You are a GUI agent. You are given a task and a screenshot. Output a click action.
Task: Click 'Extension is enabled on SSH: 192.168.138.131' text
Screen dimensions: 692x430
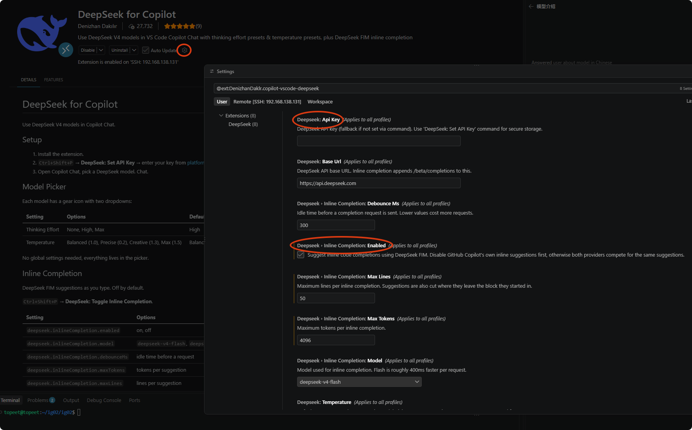pos(128,62)
